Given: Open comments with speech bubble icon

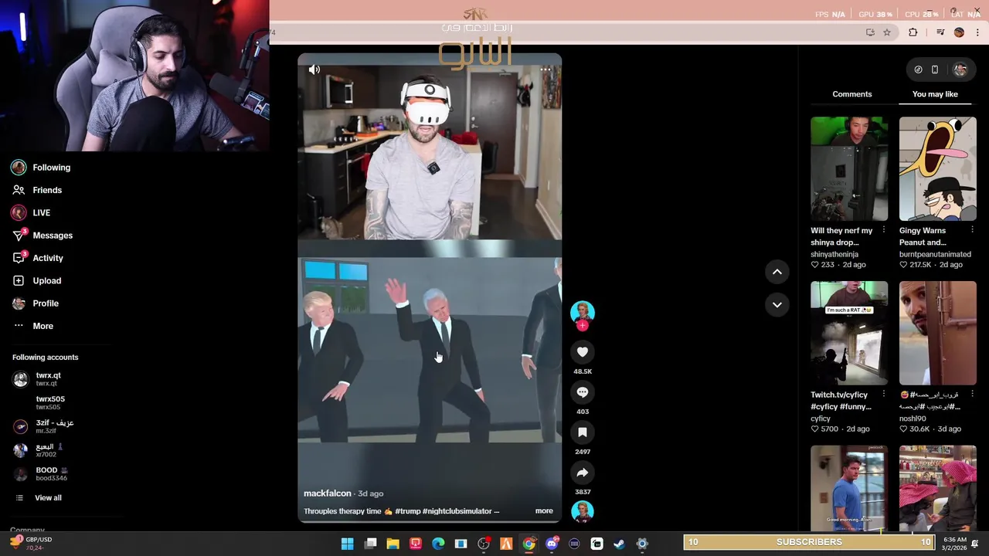Looking at the screenshot, I should [x=583, y=392].
